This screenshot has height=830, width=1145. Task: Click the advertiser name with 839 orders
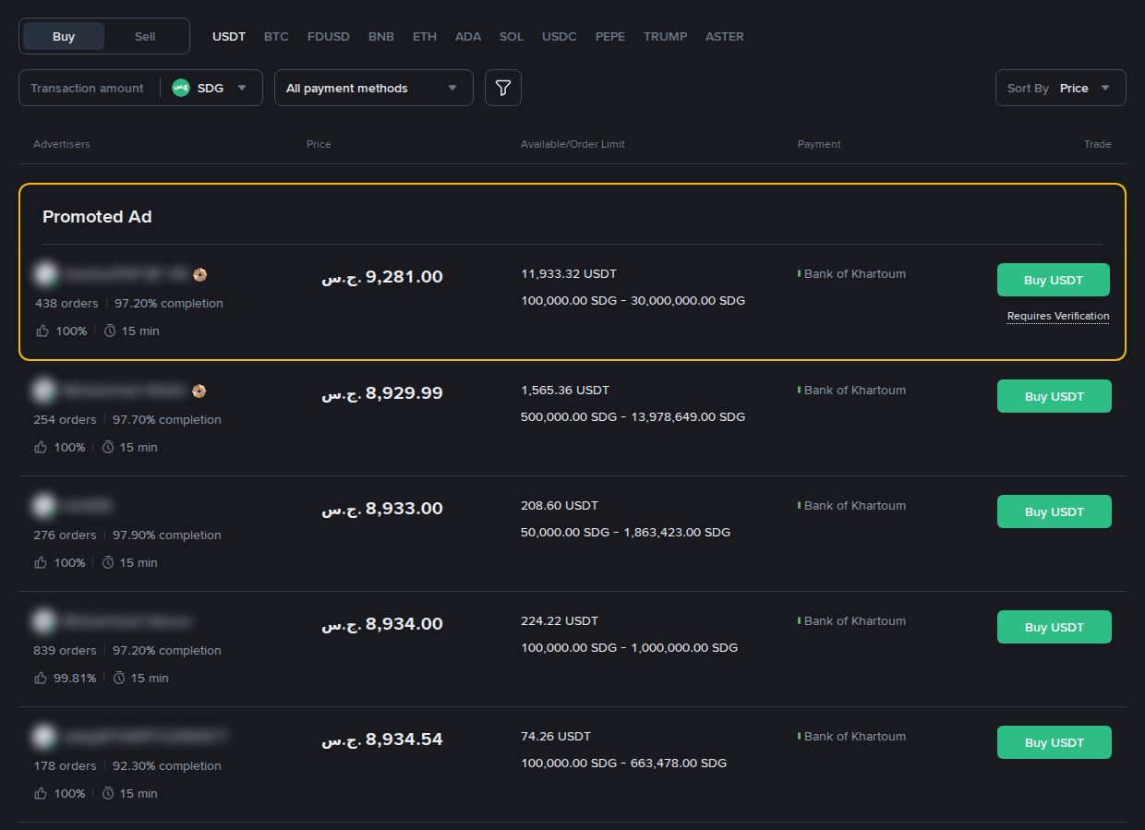(x=127, y=621)
